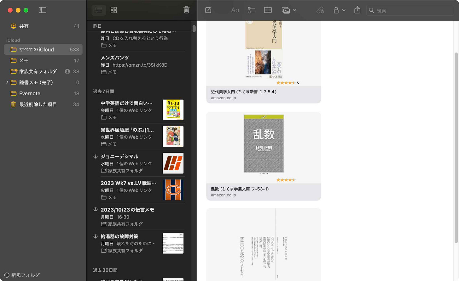Click the shared icon on 家族共有フォルダ

(x=67, y=71)
